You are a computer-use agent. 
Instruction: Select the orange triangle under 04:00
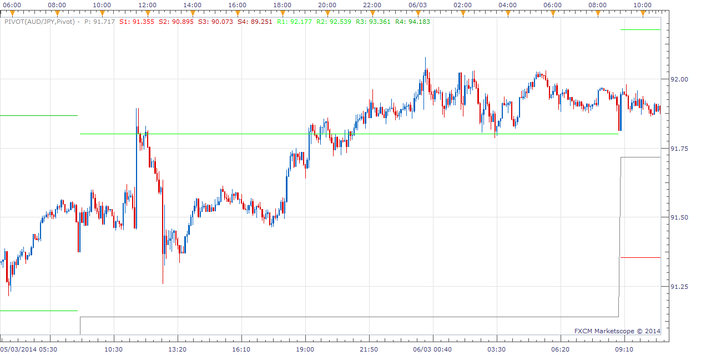[x=507, y=13]
